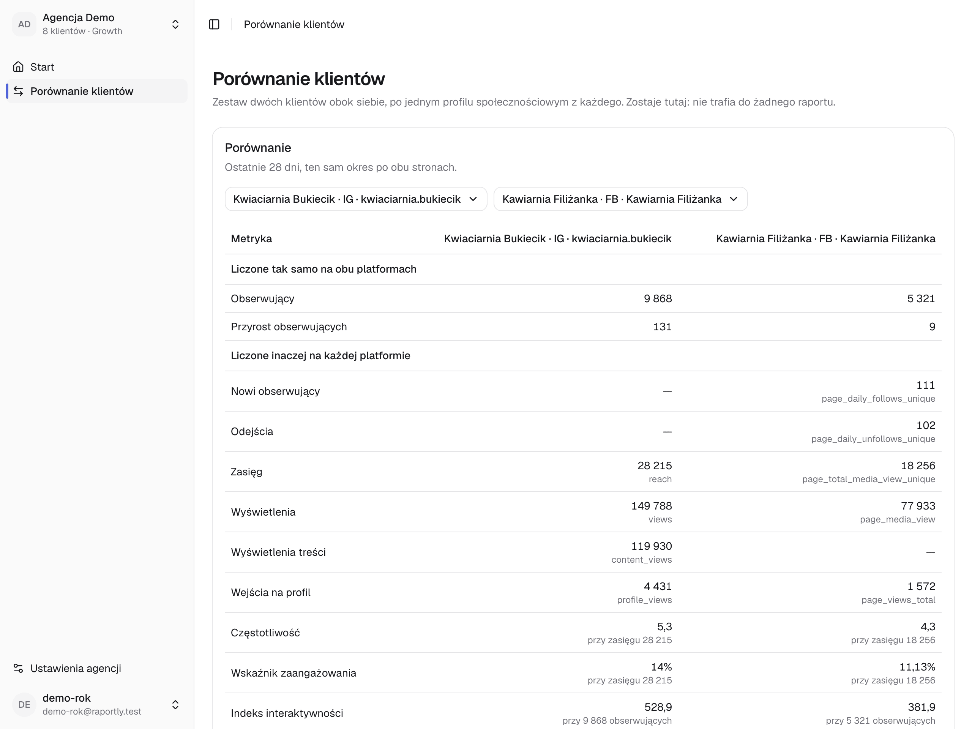Click the Wyświetlenia treści row label
972x729 pixels.
279,552
